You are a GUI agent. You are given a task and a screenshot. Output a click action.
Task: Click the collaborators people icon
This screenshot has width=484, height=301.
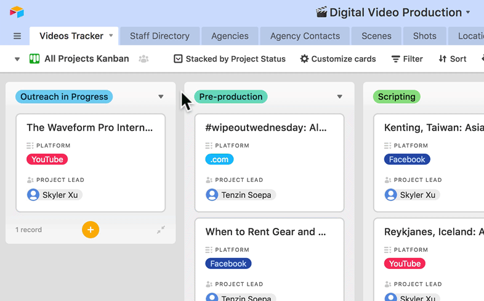[x=143, y=59]
